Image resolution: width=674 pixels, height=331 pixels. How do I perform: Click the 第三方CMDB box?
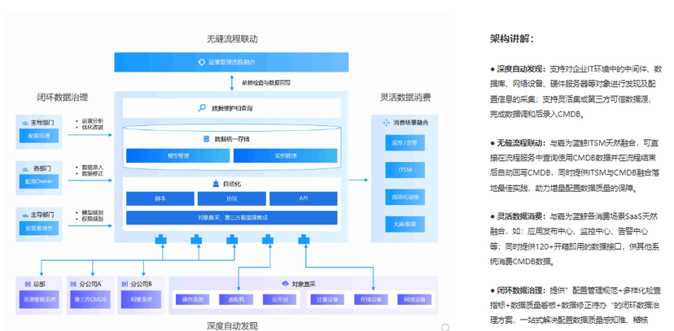[90, 299]
